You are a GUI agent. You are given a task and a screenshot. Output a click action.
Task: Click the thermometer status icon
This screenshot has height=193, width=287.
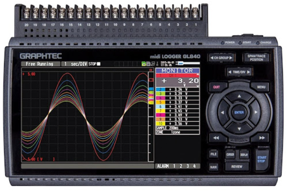pyautogui.click(x=157, y=64)
